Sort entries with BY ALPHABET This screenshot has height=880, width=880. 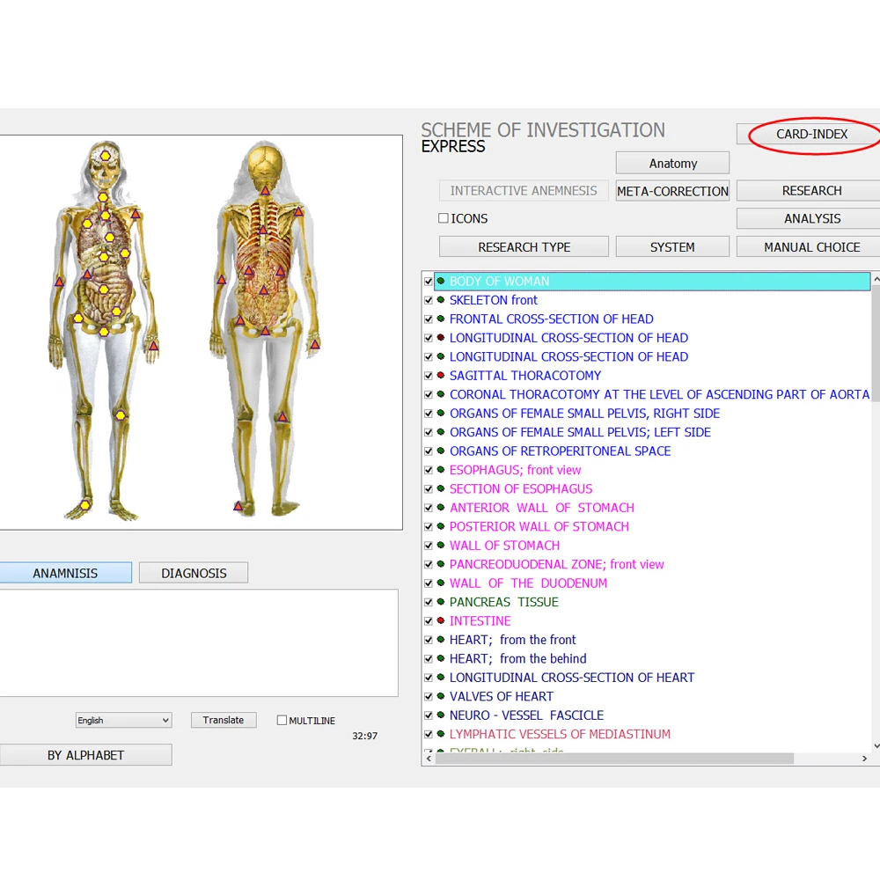[x=85, y=755]
